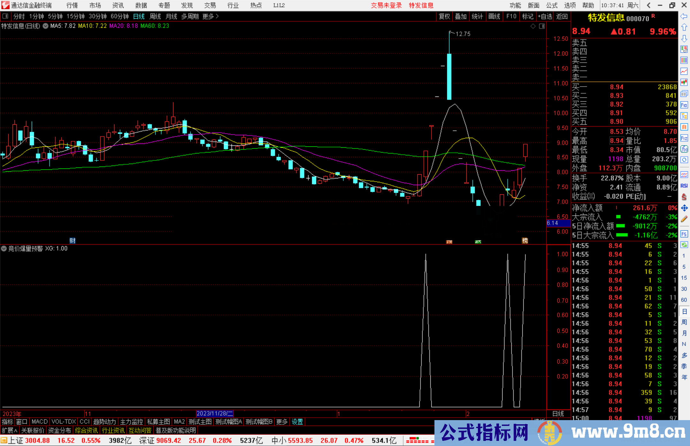Open dropdown beside 特发信息(日线) title

click(46, 26)
